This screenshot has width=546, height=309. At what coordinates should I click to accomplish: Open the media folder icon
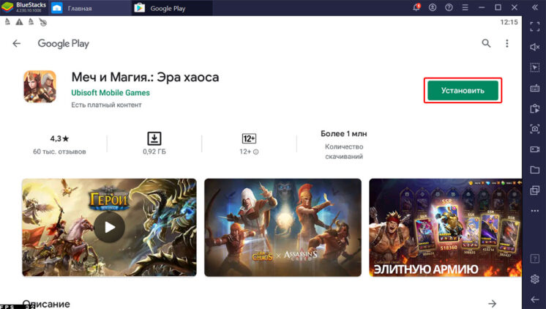click(x=535, y=170)
